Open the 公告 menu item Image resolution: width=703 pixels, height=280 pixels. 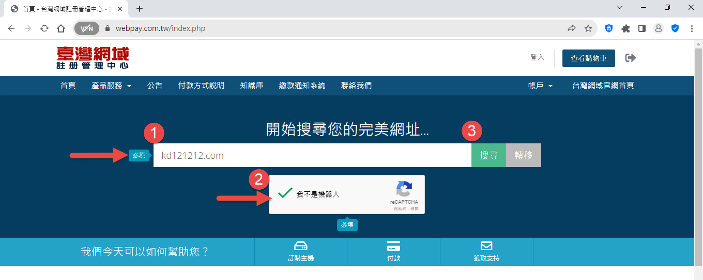pyautogui.click(x=155, y=86)
